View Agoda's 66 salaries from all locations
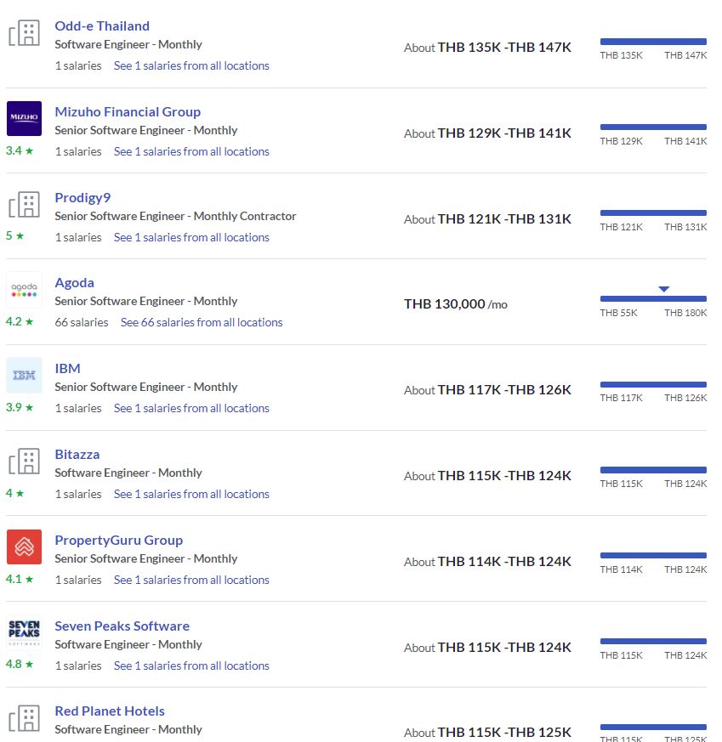The height and width of the screenshot is (742, 722). (202, 322)
